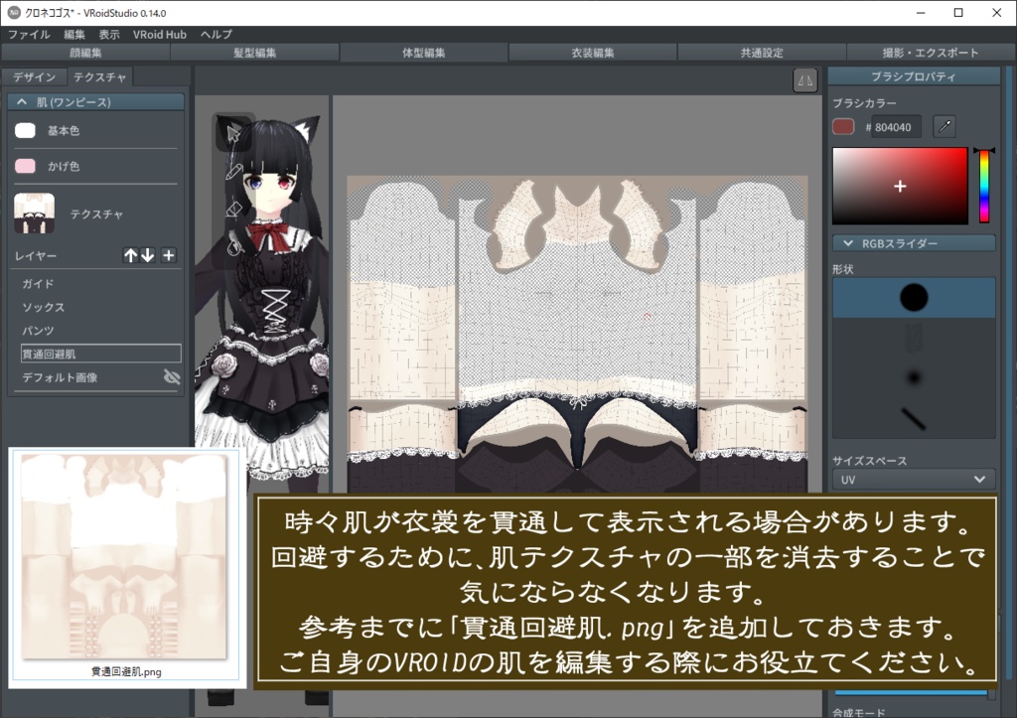Open the VRoid Hub menu
The image size is (1017, 718).
pos(160,34)
